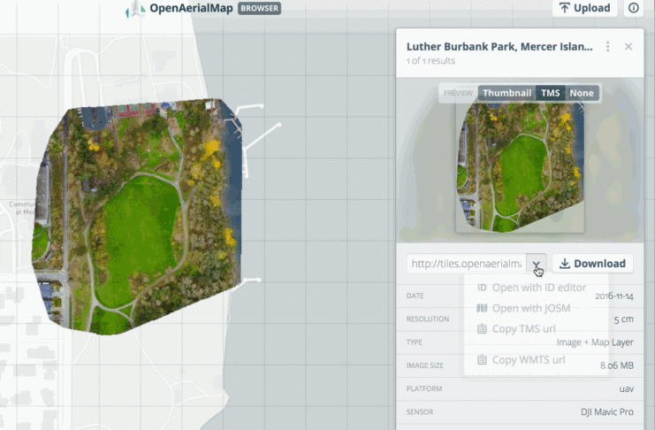Click the Download button
655x430 pixels.
tap(592, 264)
